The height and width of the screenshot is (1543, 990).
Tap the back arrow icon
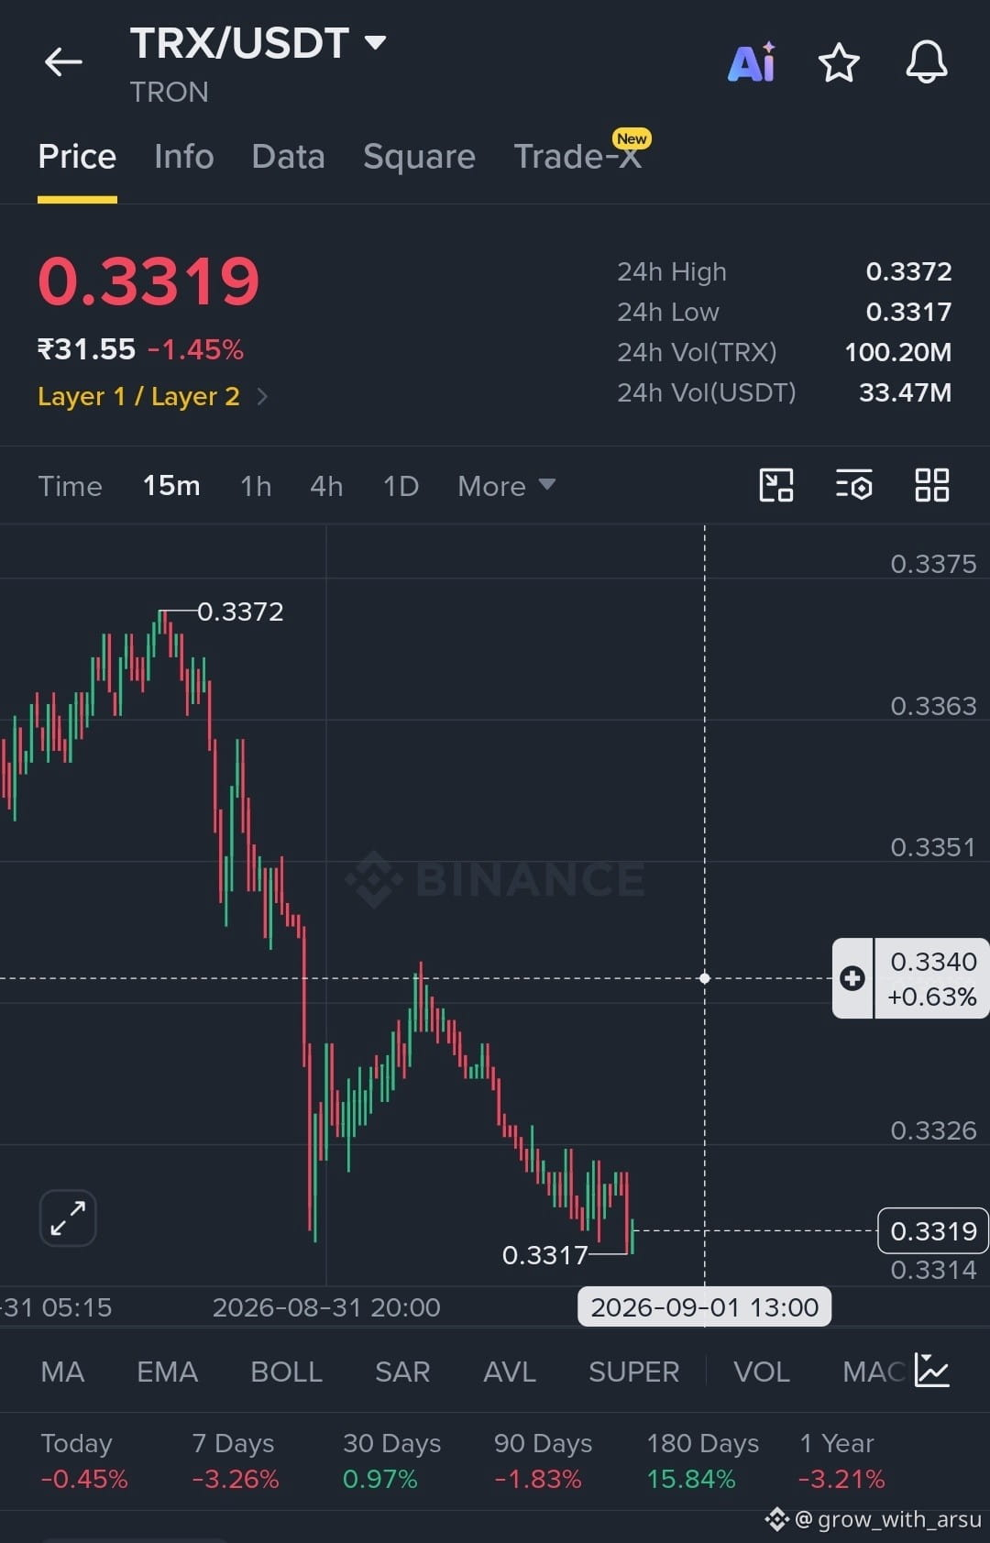63,62
